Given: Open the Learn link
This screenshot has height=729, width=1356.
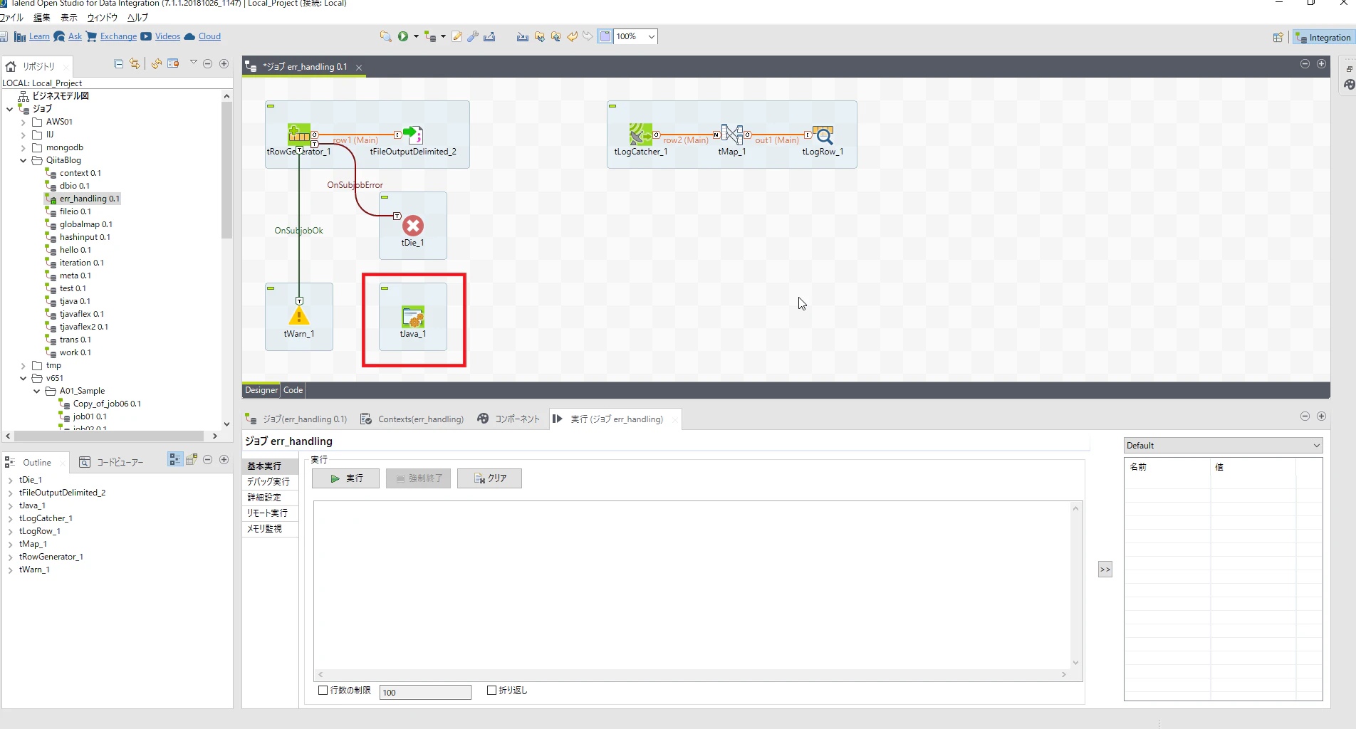Looking at the screenshot, I should (x=39, y=36).
